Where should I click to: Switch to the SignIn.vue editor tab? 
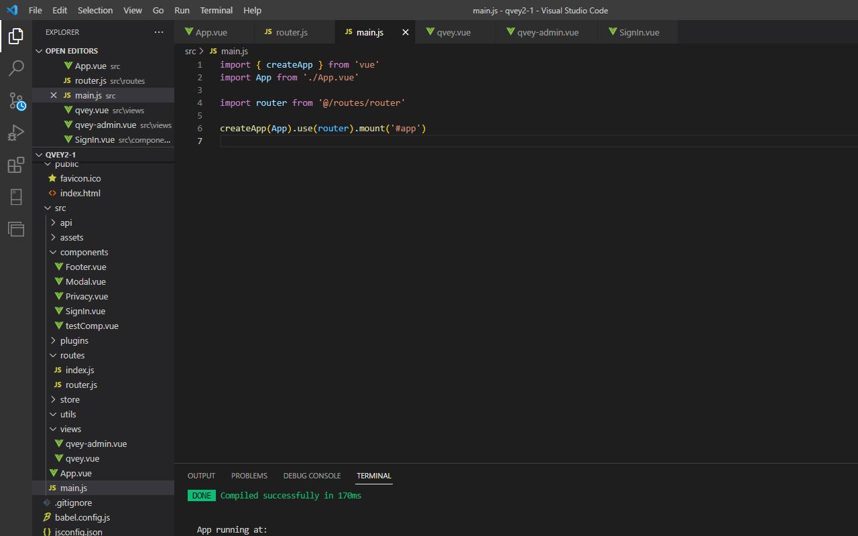click(638, 32)
